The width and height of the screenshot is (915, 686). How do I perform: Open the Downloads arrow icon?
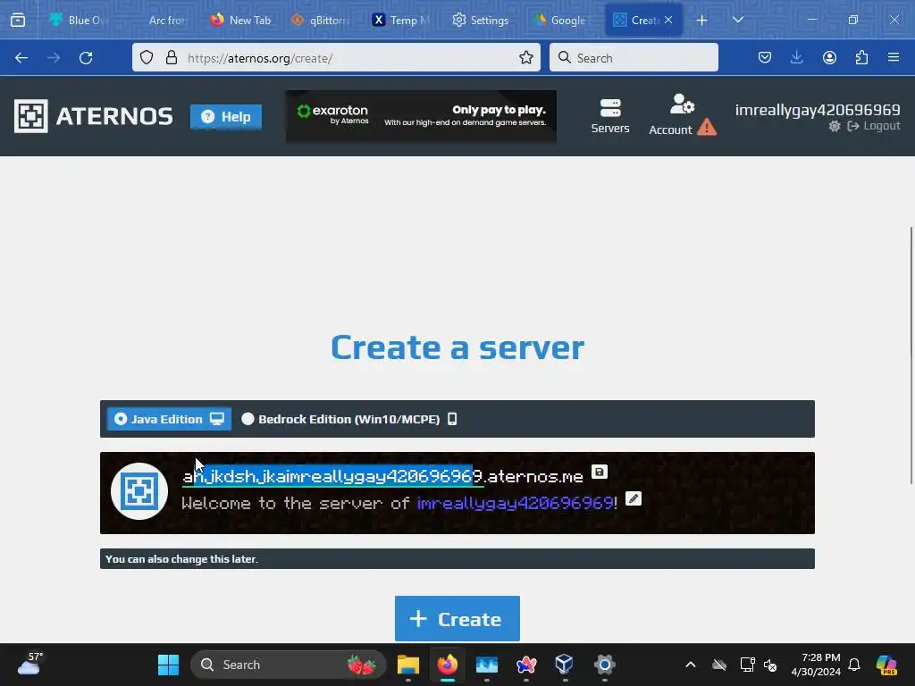click(x=796, y=58)
